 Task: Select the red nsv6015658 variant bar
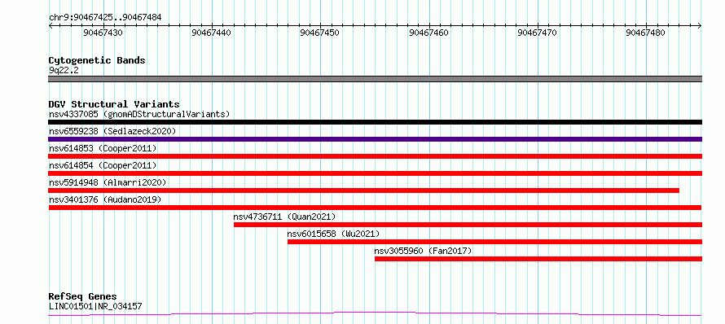pos(494,242)
